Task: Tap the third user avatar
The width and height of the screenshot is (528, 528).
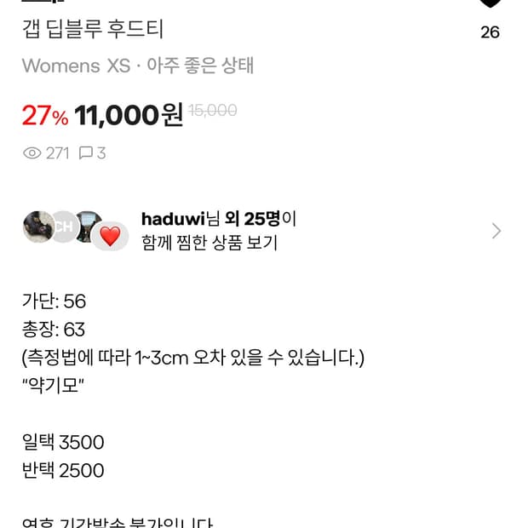Action: [87, 226]
